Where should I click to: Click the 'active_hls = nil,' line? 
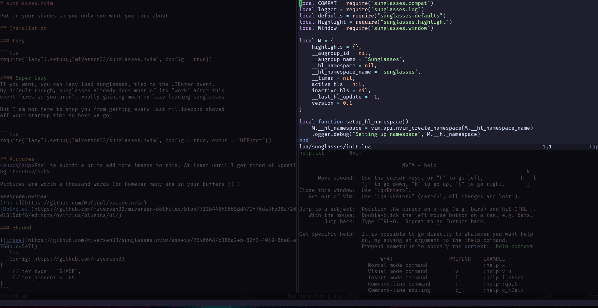point(338,84)
